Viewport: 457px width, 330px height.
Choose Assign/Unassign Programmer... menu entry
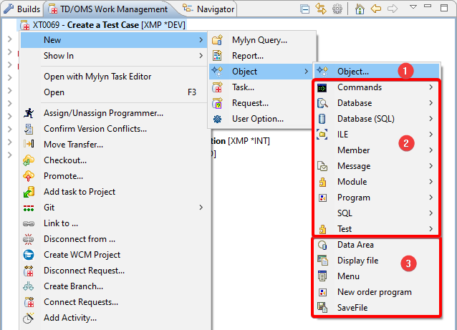[103, 113]
